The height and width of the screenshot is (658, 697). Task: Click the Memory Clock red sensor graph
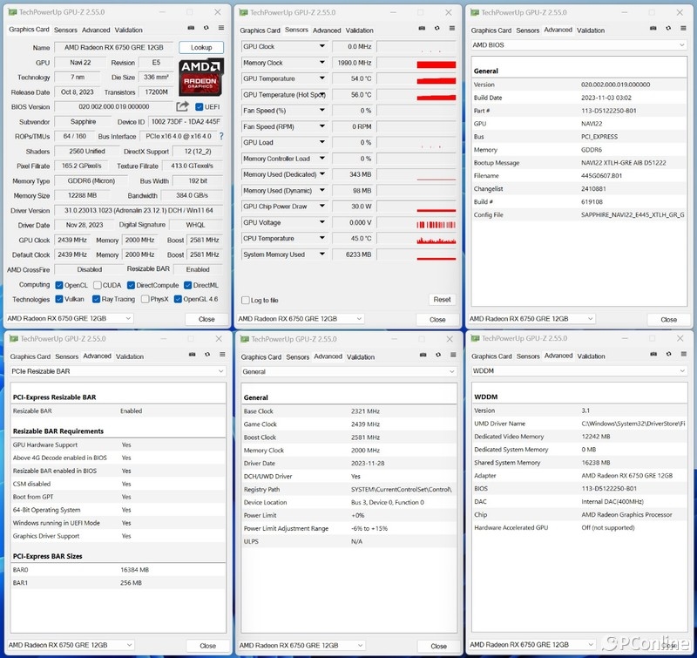pyautogui.click(x=436, y=63)
